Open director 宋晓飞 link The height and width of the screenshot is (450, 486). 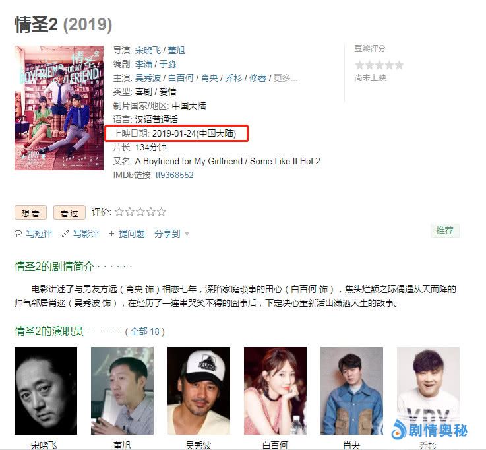coord(148,50)
